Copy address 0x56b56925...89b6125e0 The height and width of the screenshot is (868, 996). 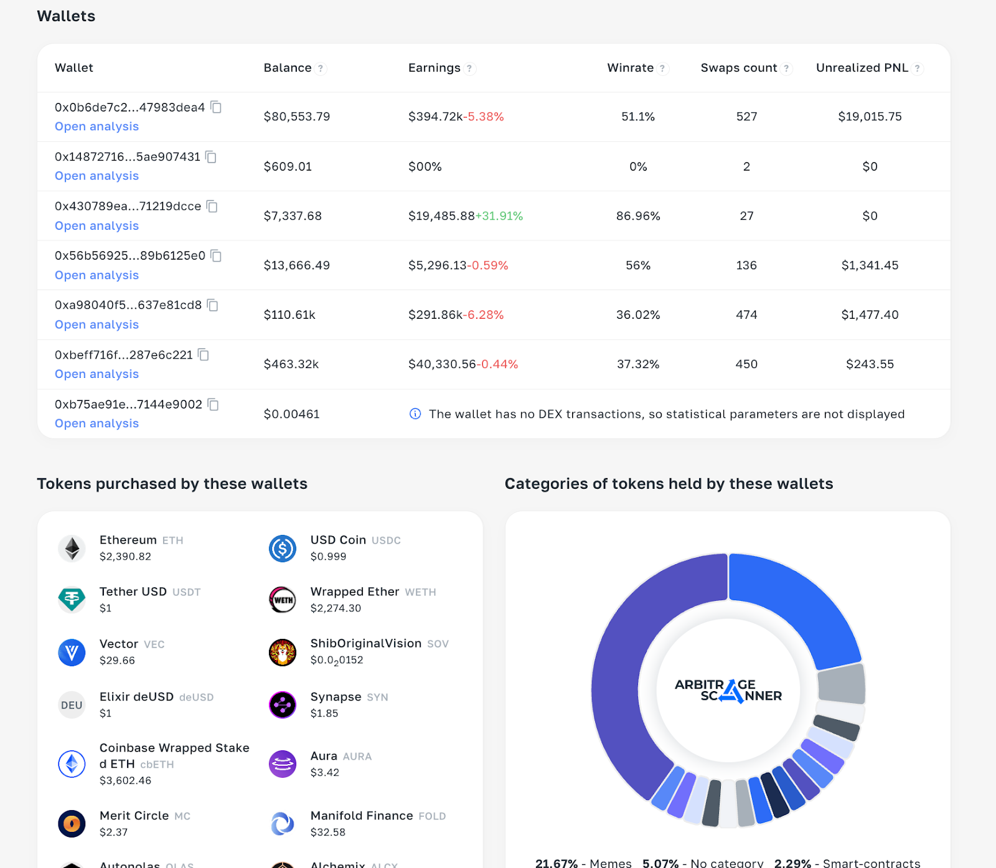coord(216,256)
